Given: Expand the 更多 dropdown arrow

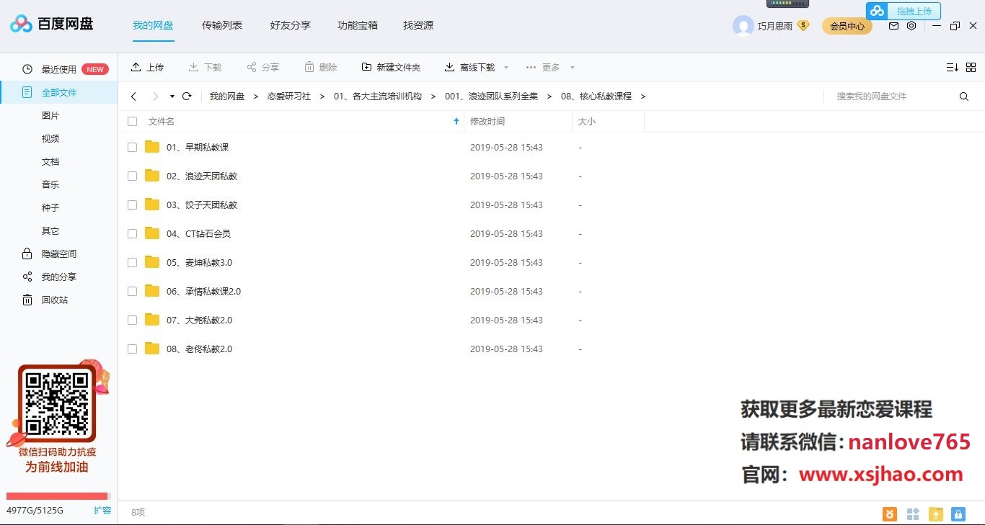Looking at the screenshot, I should [x=573, y=68].
